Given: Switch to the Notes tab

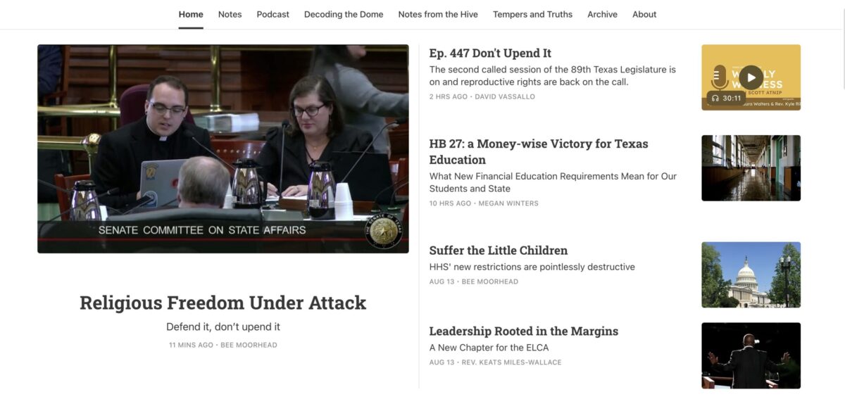Looking at the screenshot, I should click(x=230, y=14).
